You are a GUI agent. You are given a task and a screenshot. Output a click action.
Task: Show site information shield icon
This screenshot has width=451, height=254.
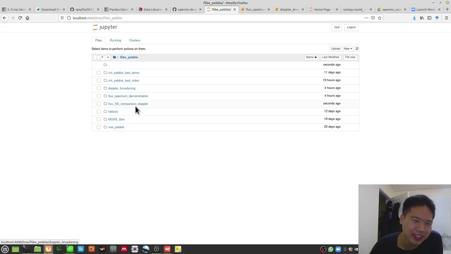coord(62,18)
